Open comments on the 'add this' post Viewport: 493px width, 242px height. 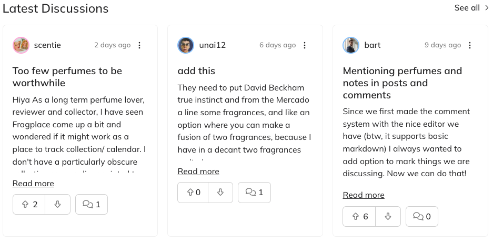pos(255,192)
